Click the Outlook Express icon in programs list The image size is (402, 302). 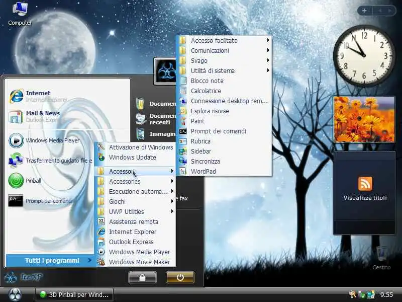tap(101, 242)
